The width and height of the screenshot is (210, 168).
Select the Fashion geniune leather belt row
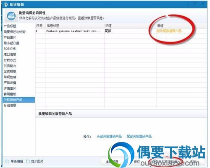point(121,31)
